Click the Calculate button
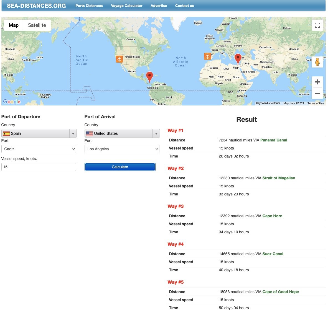Screen dimensions: 328x315 point(120,167)
